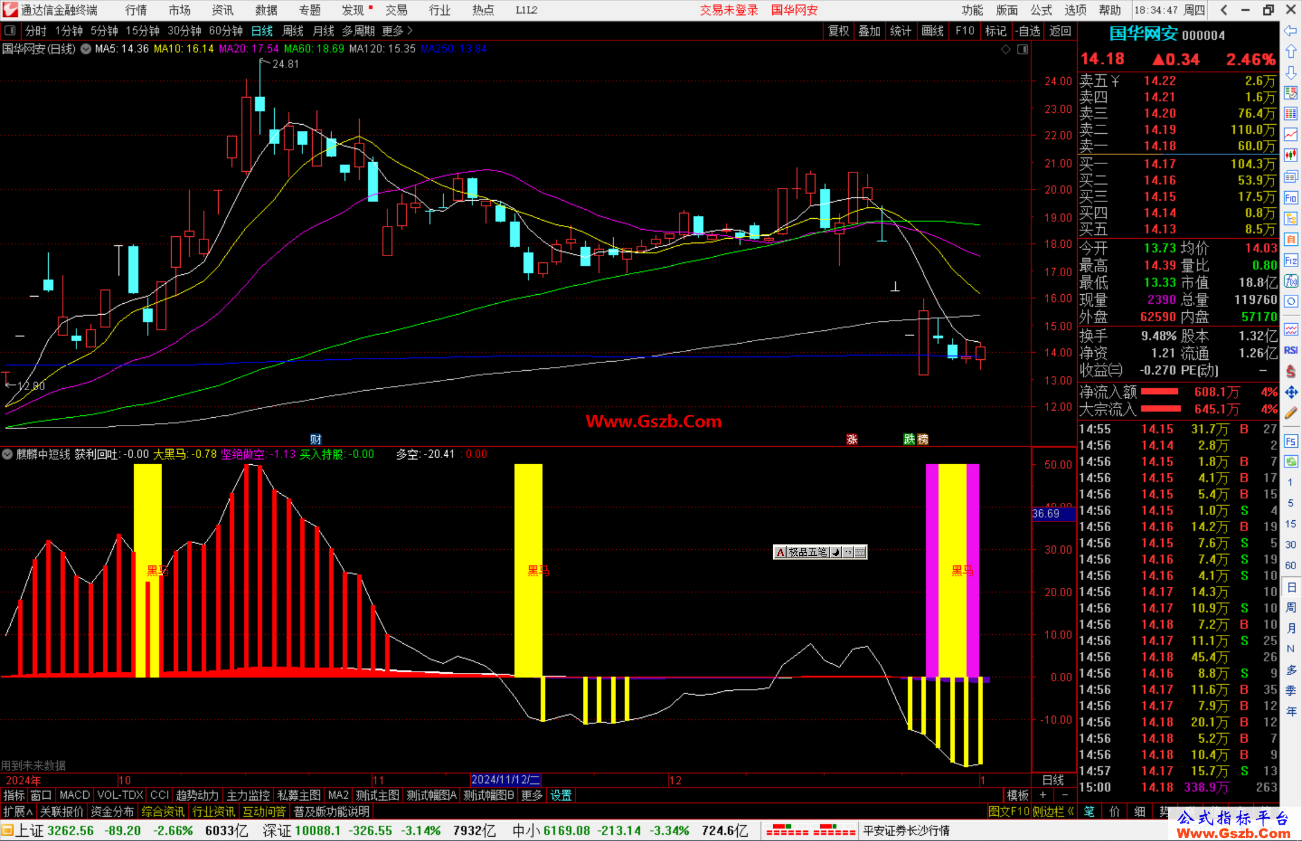Open indicator dropdown next to 麒麟中短线
Image resolution: width=1302 pixels, height=841 pixels.
click(x=7, y=454)
